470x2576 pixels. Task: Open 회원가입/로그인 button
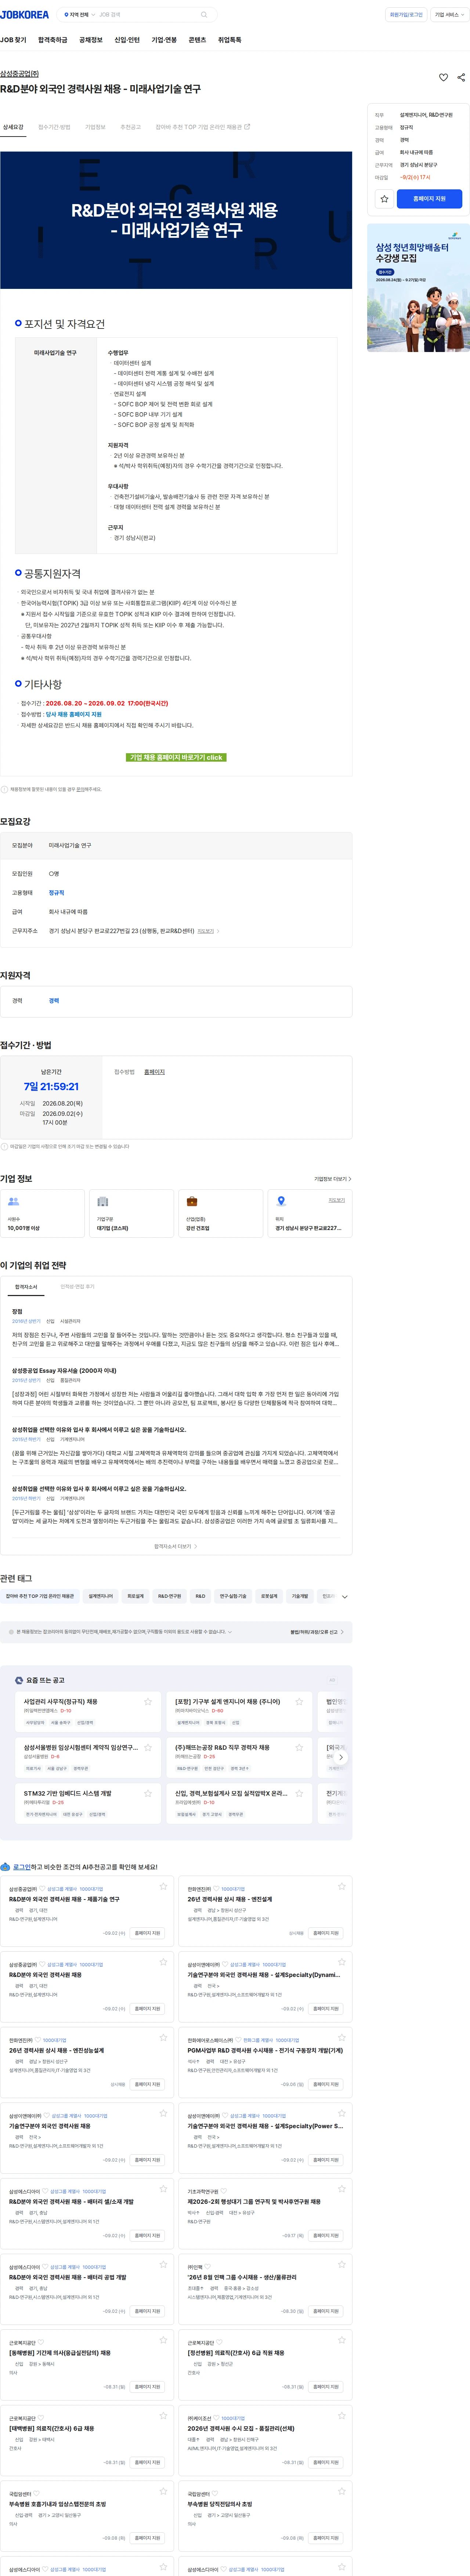coord(406,15)
